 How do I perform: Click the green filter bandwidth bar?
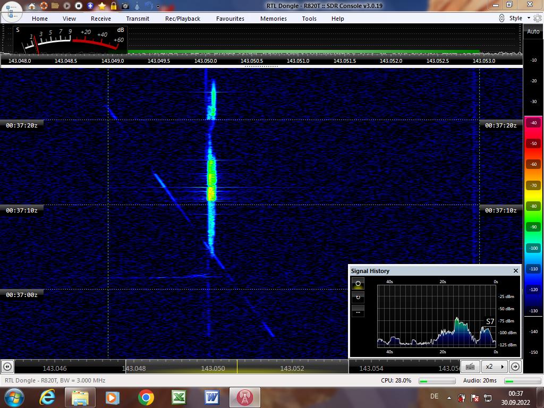click(303, 52)
